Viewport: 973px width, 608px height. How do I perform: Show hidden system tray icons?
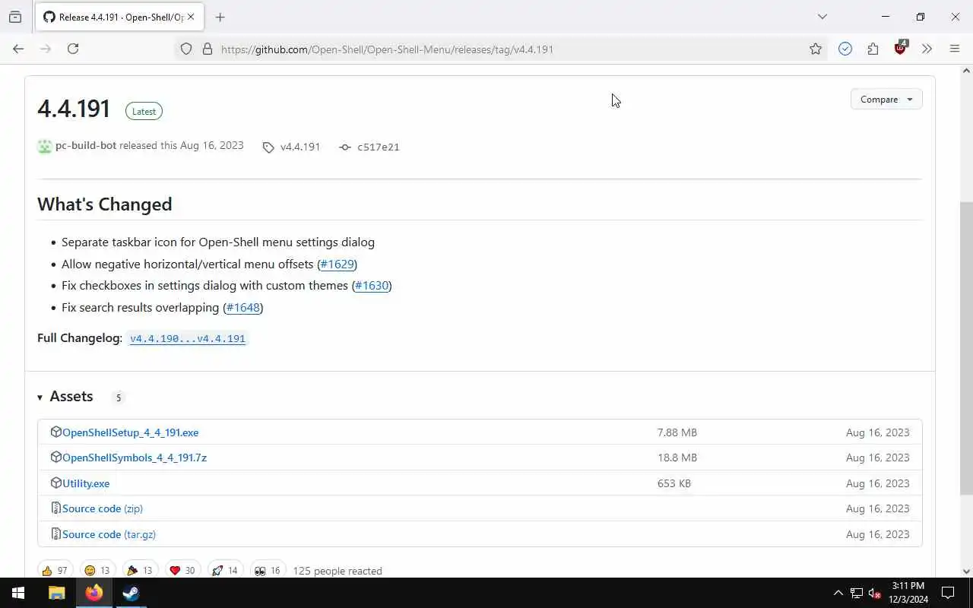(x=838, y=593)
